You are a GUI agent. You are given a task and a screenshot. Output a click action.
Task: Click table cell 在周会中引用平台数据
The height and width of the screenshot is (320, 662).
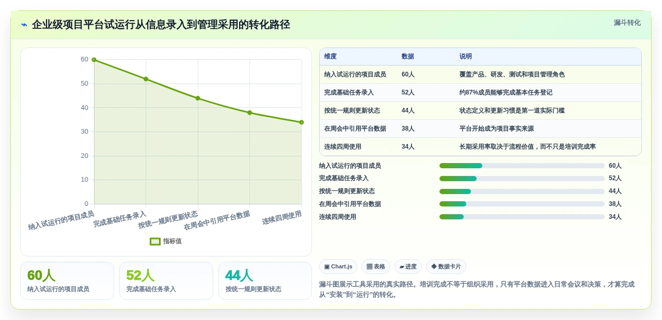[355, 129]
